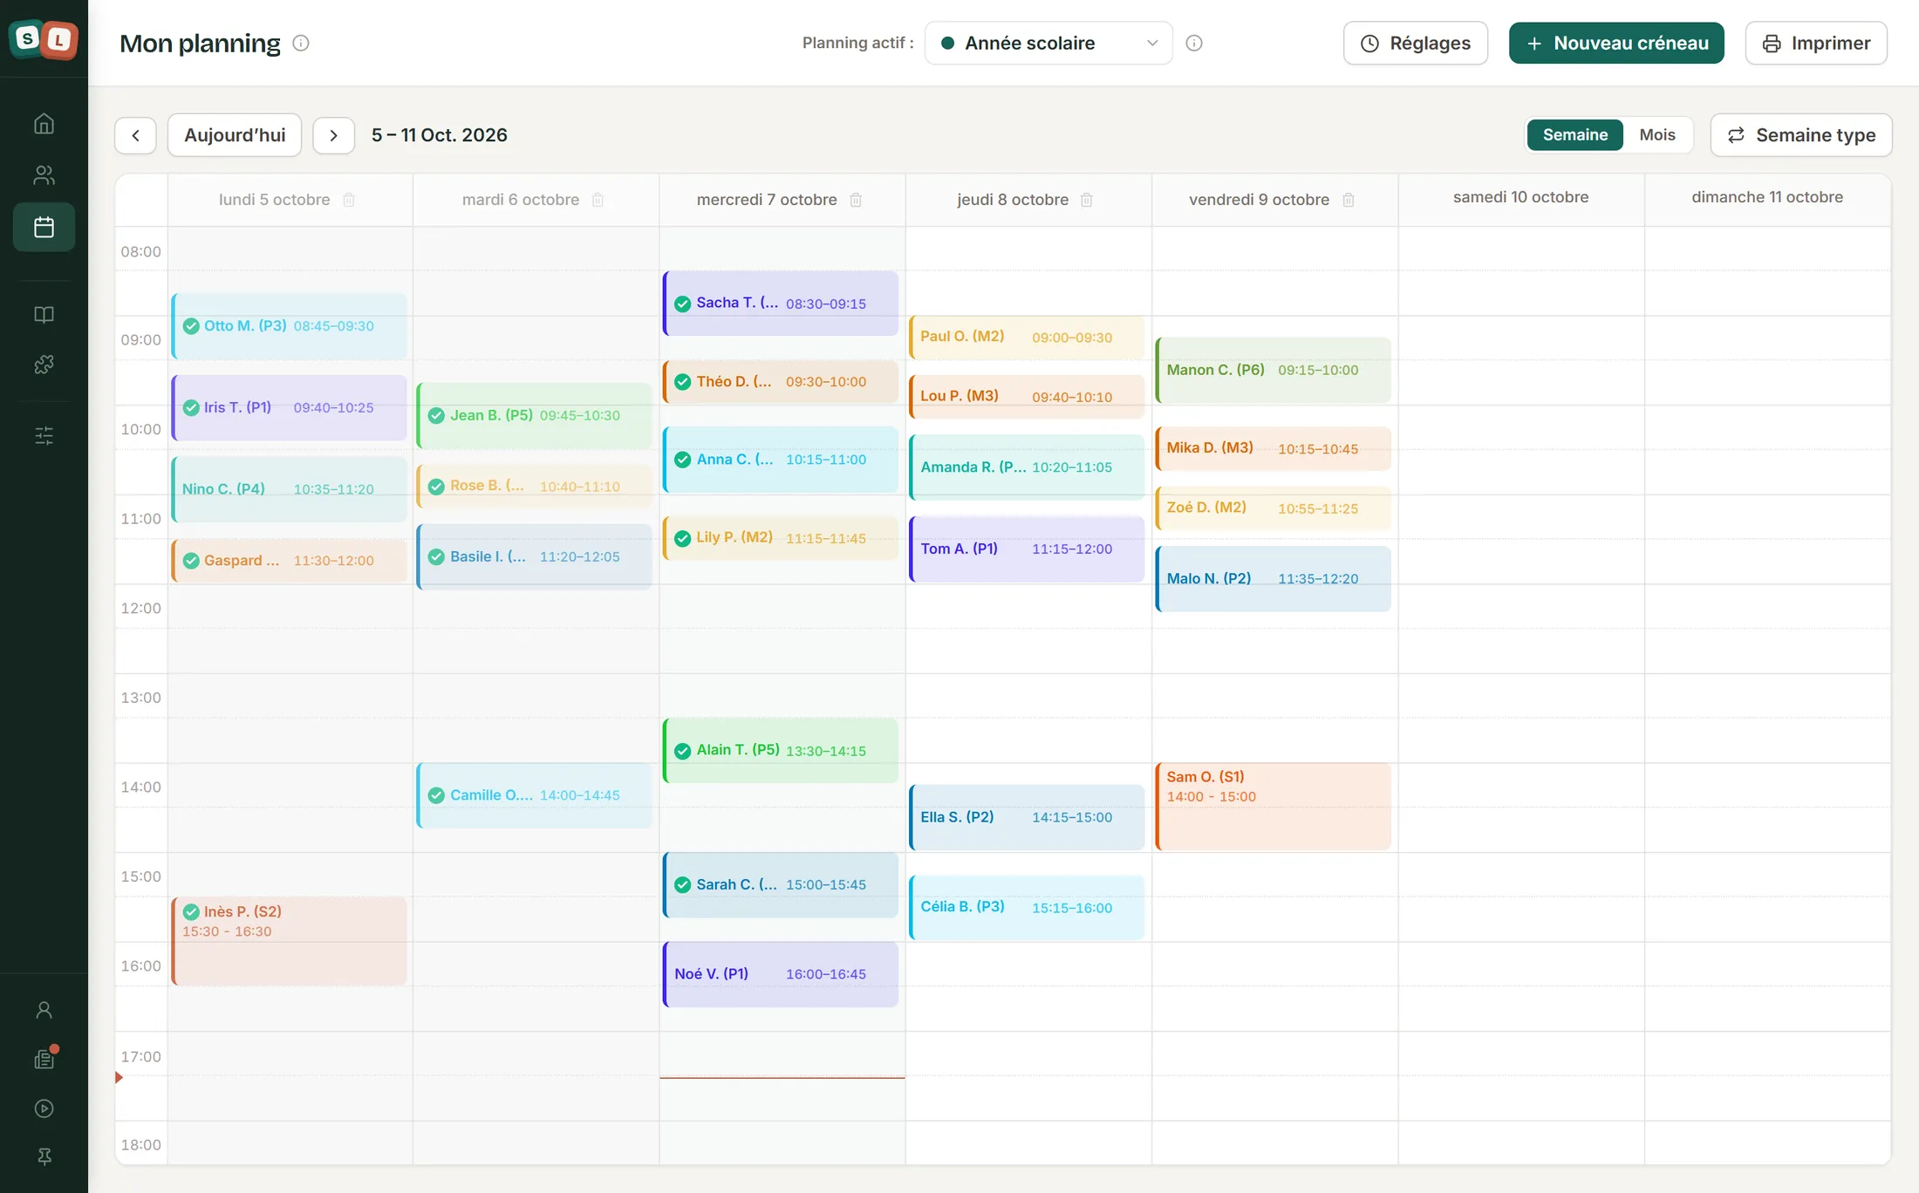Select the calendar planning icon in sidebar
This screenshot has height=1193, width=1919.
[44, 228]
